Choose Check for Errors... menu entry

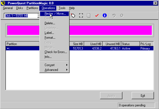point(54,52)
